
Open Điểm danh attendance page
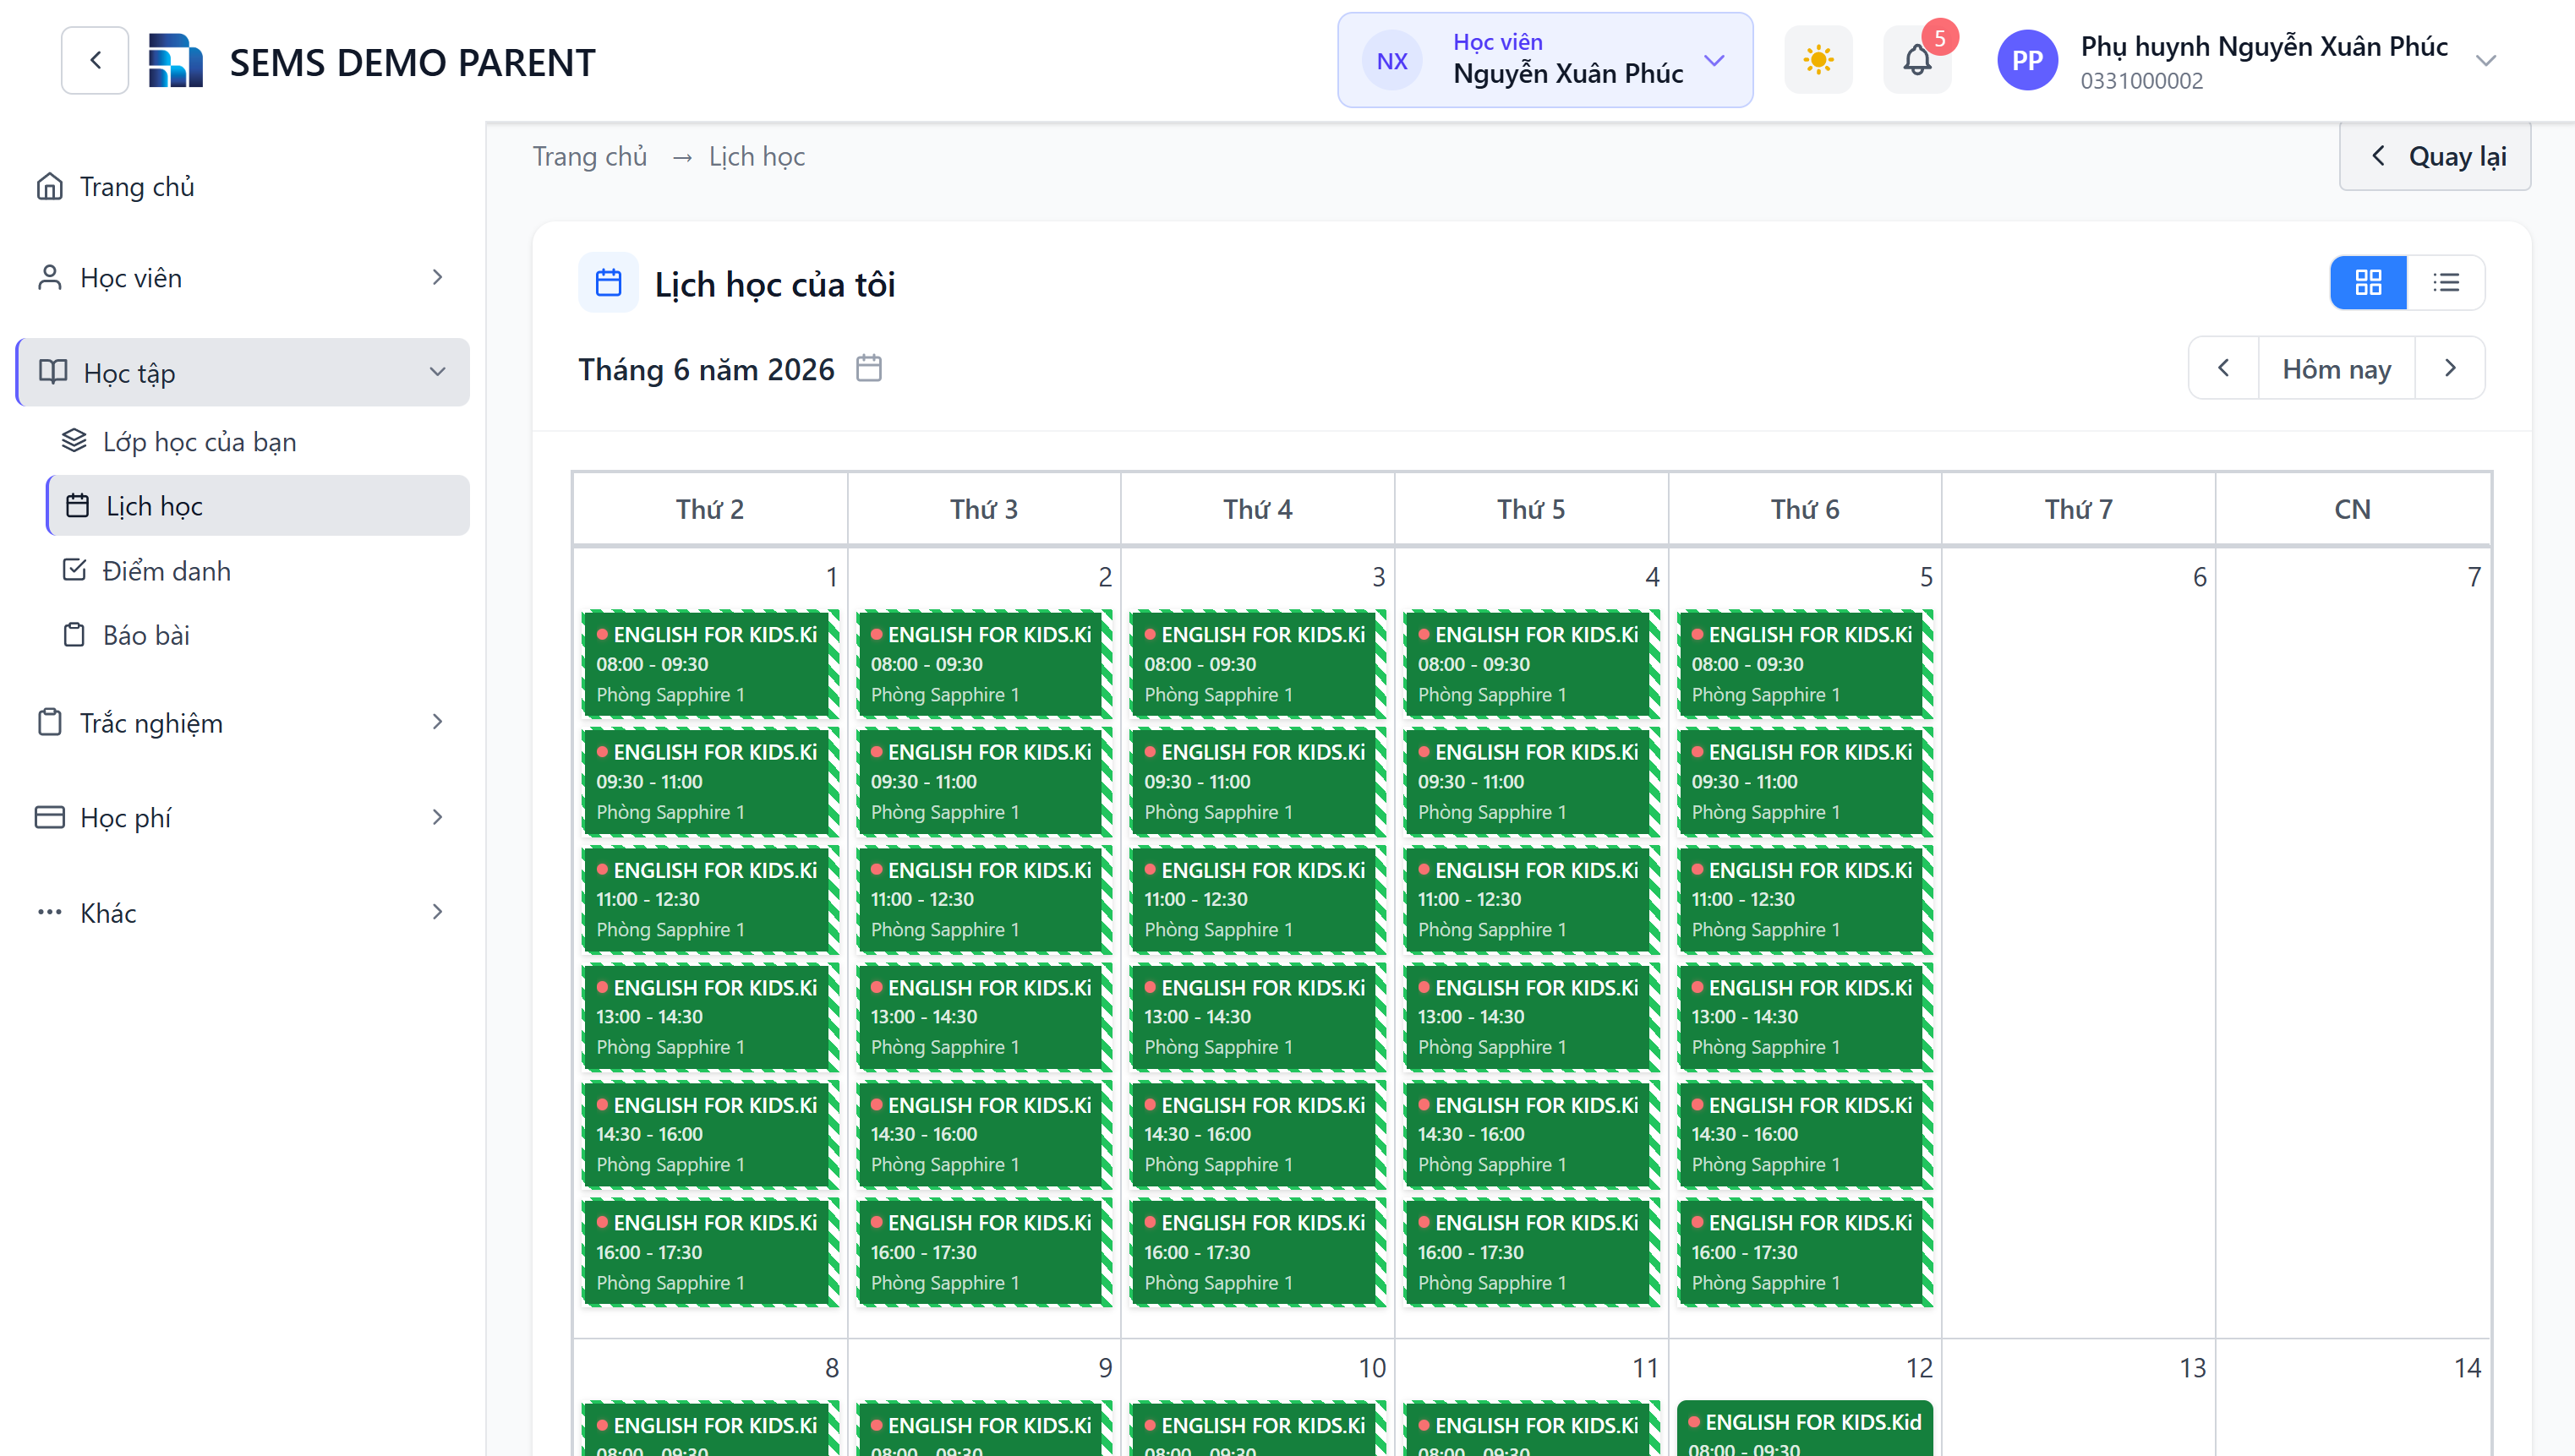tap(258, 570)
